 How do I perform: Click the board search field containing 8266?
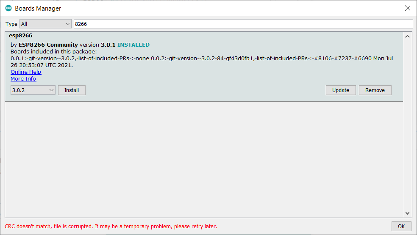click(x=243, y=24)
